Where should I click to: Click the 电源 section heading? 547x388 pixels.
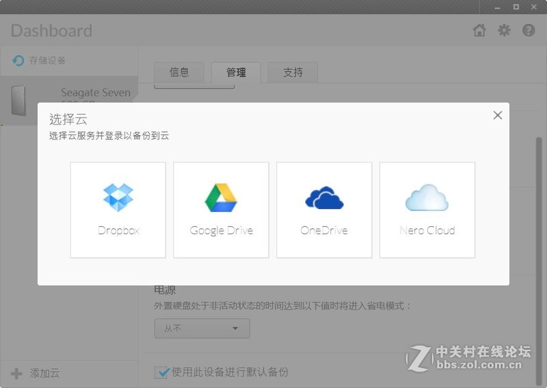pos(165,290)
